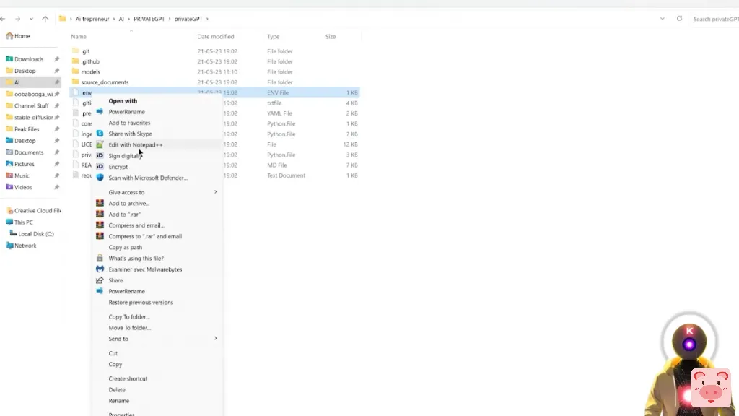
Task: Click Share with Skype icon entry
Action: pos(130,134)
